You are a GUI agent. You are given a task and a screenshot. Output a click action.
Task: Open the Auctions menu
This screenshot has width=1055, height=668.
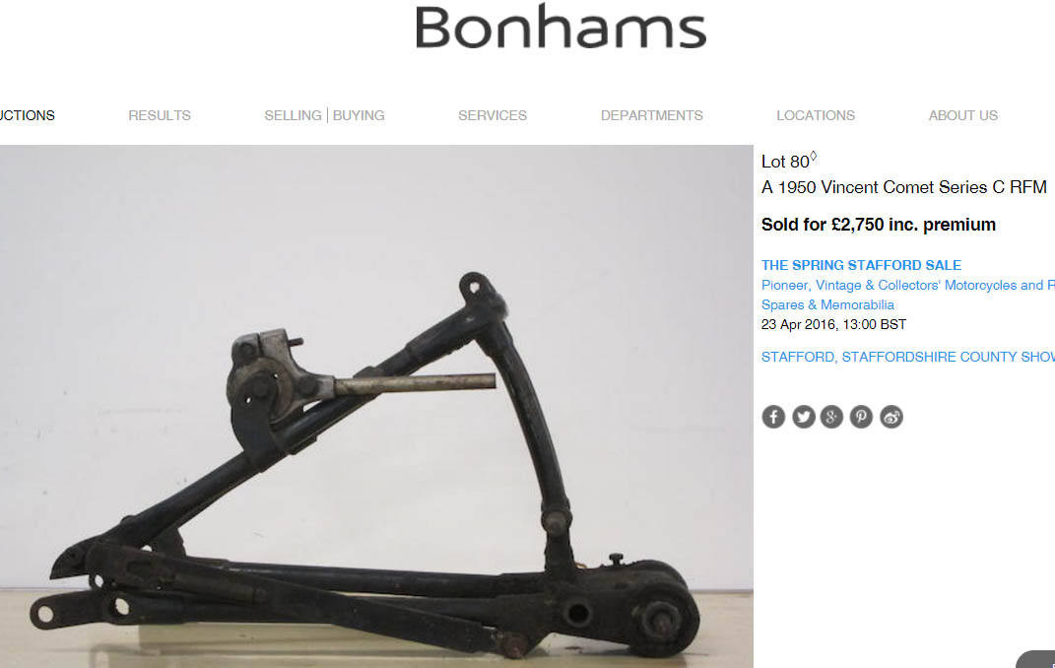(x=27, y=115)
